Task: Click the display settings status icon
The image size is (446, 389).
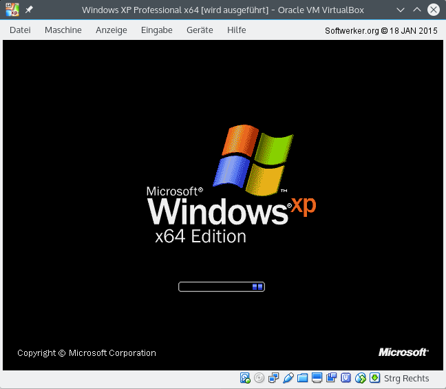Action: pyautogui.click(x=317, y=378)
